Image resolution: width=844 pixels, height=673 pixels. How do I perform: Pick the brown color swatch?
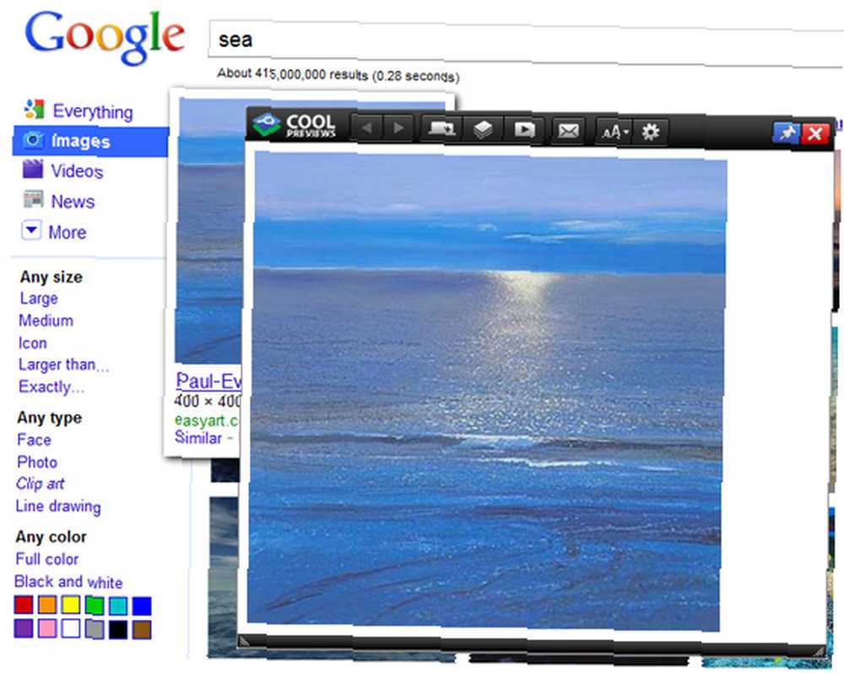coord(142,629)
